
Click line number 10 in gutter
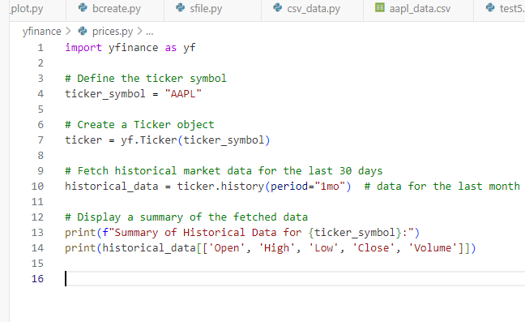click(x=37, y=187)
